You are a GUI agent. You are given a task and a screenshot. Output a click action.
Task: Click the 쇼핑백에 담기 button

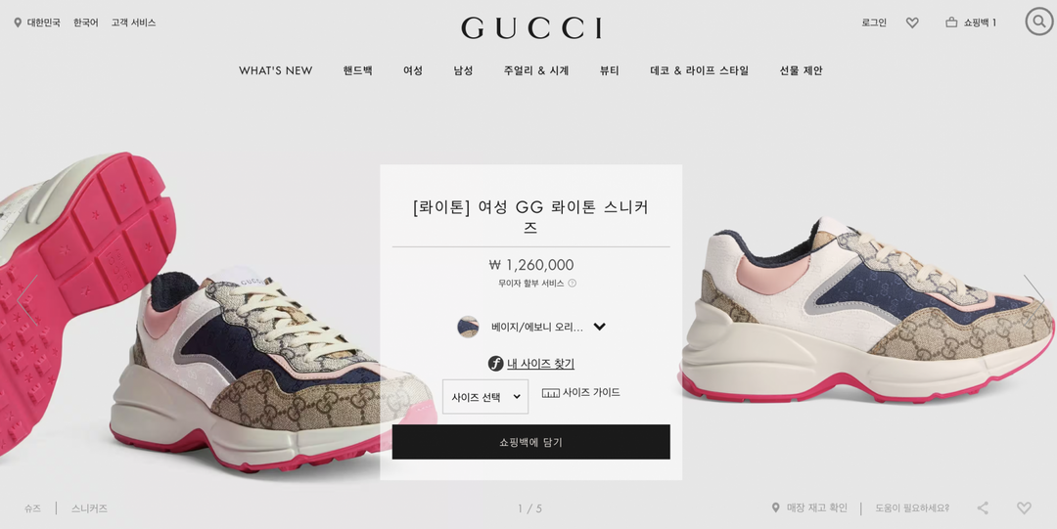531,442
